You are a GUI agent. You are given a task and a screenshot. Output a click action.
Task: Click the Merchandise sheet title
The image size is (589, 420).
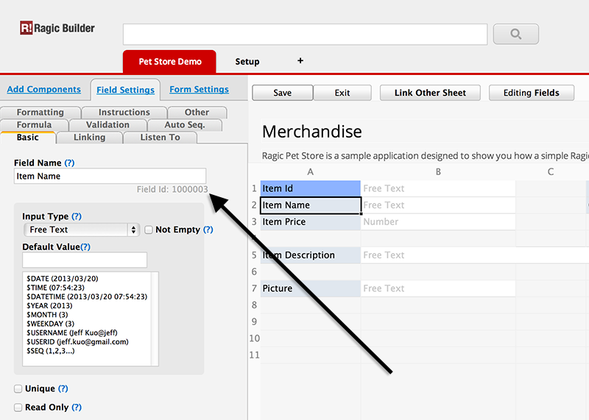[x=311, y=132]
